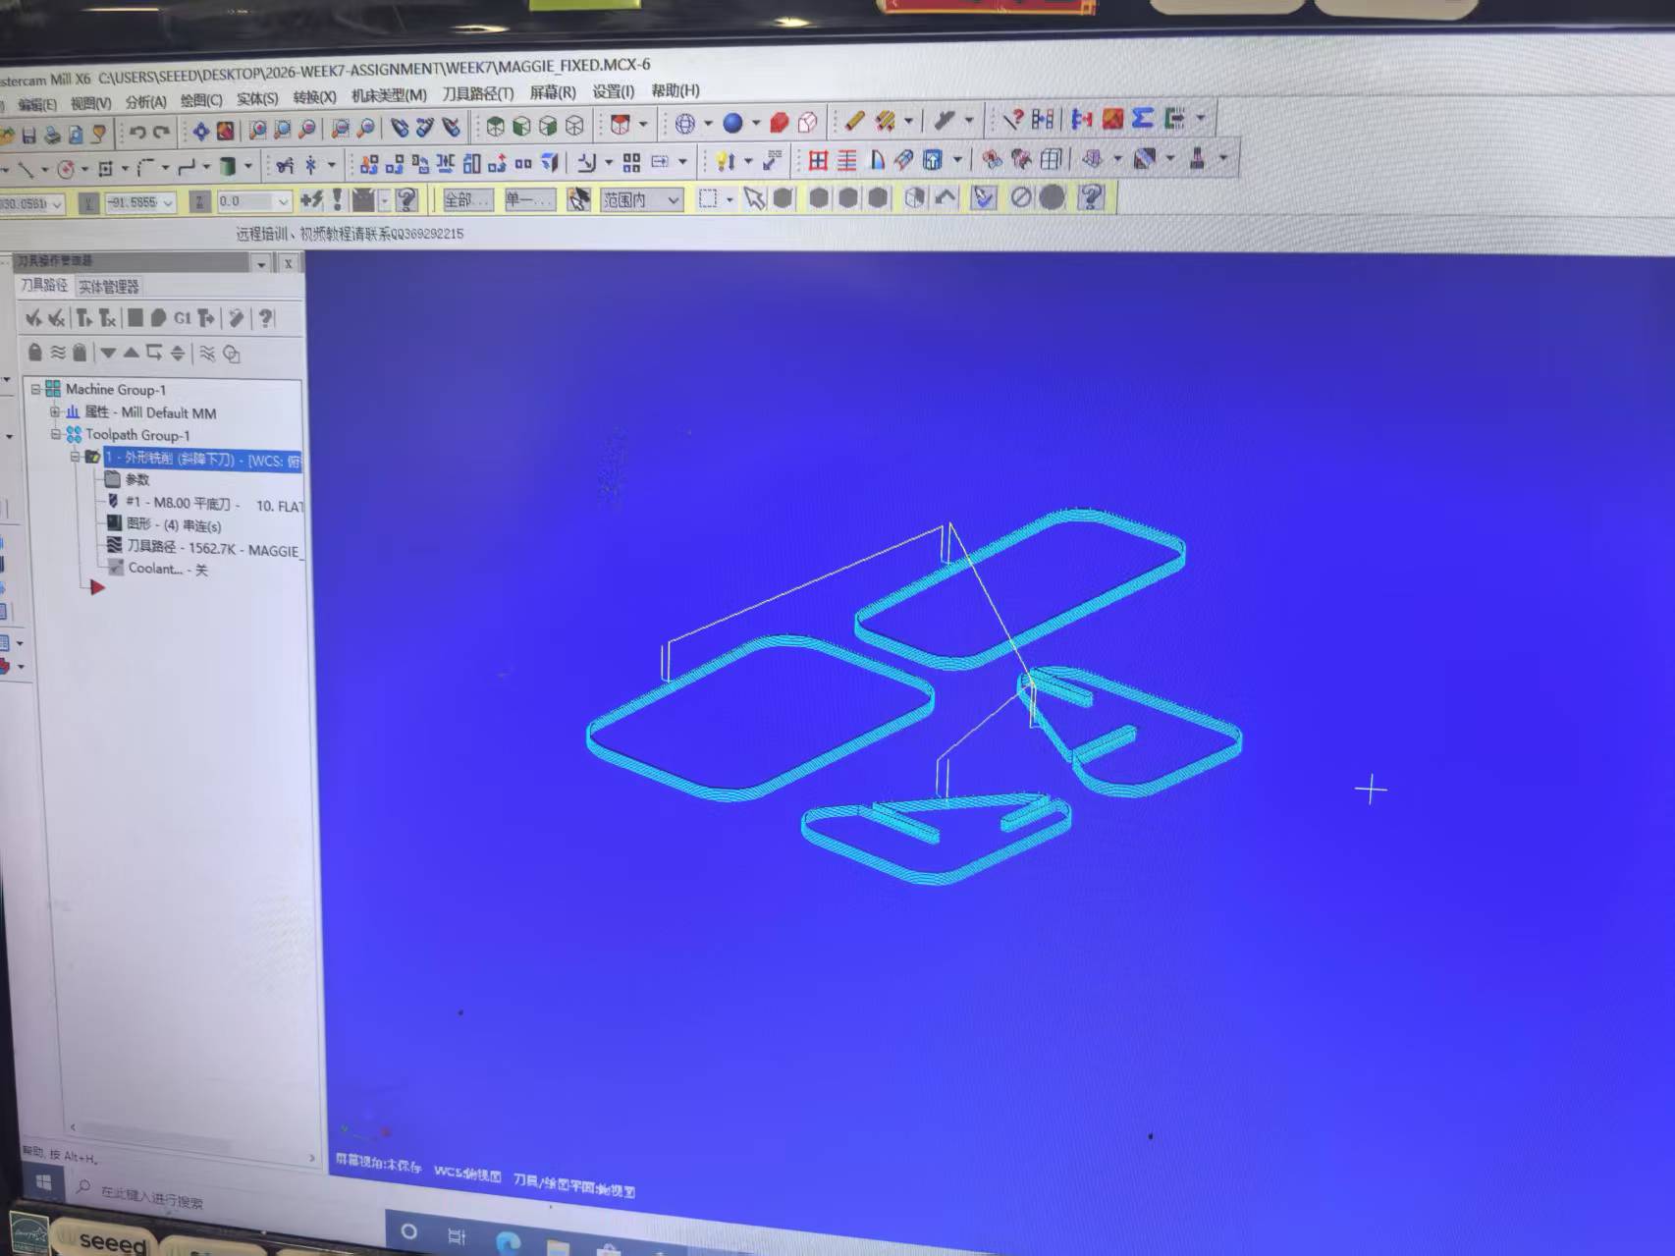Move insert arrow down in toolpath manager

[108, 353]
